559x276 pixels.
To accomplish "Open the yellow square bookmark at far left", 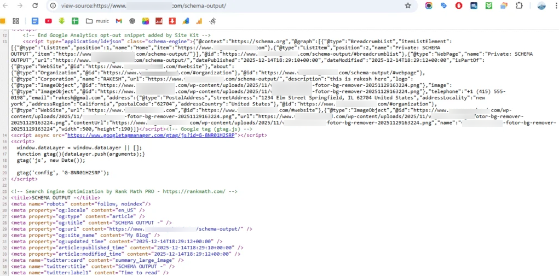I will [3, 21].
